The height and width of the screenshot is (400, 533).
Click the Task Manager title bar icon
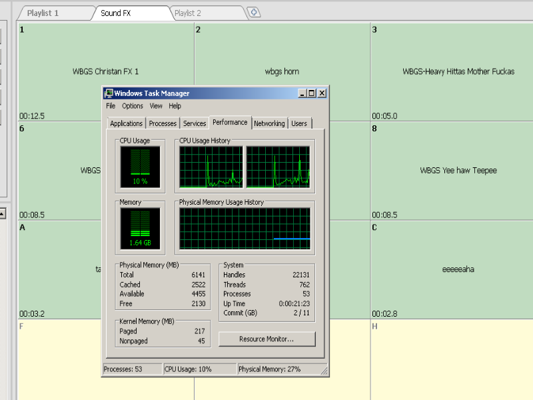coord(109,93)
